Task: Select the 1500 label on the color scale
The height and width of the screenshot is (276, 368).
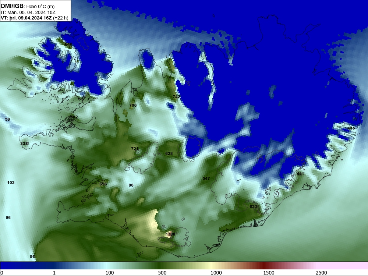Action: (269, 273)
